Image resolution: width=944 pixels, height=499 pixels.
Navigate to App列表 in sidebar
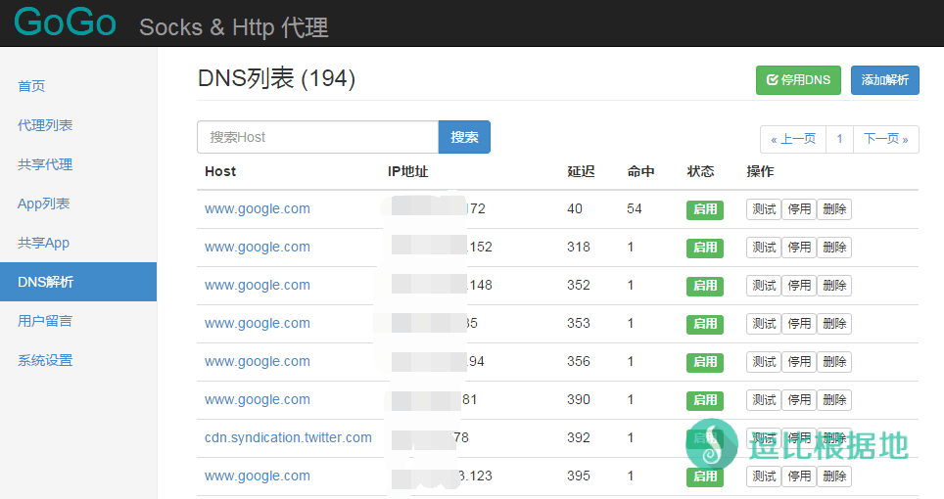click(44, 204)
